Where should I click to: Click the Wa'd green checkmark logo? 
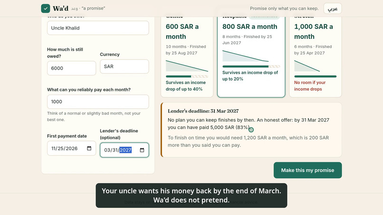(x=46, y=8)
